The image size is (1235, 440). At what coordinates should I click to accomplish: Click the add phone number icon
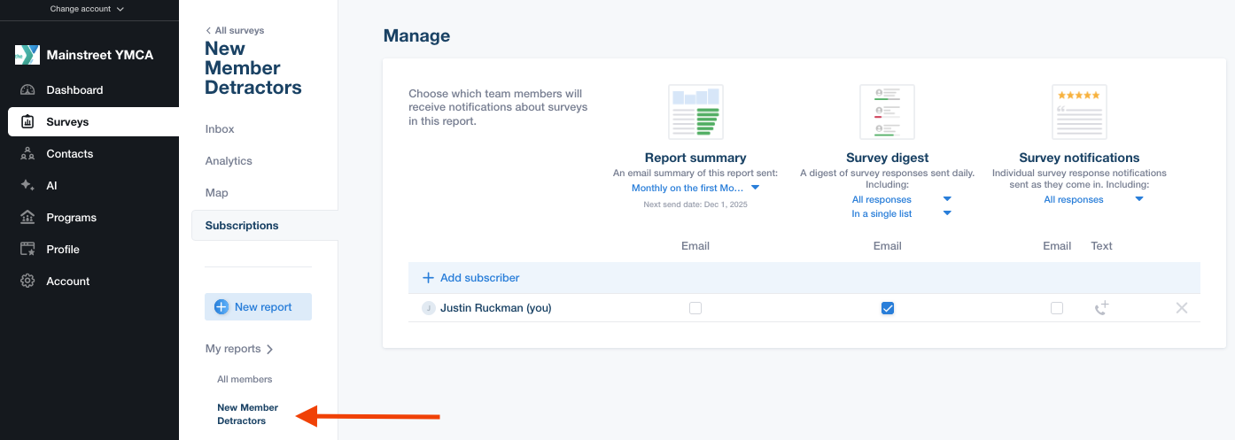point(1101,308)
